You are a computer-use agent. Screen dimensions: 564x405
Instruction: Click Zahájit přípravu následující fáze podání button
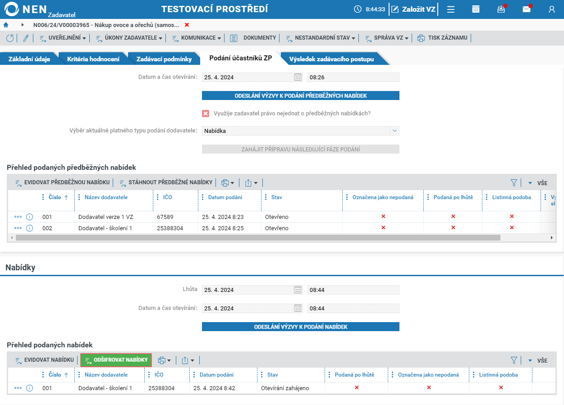300,149
